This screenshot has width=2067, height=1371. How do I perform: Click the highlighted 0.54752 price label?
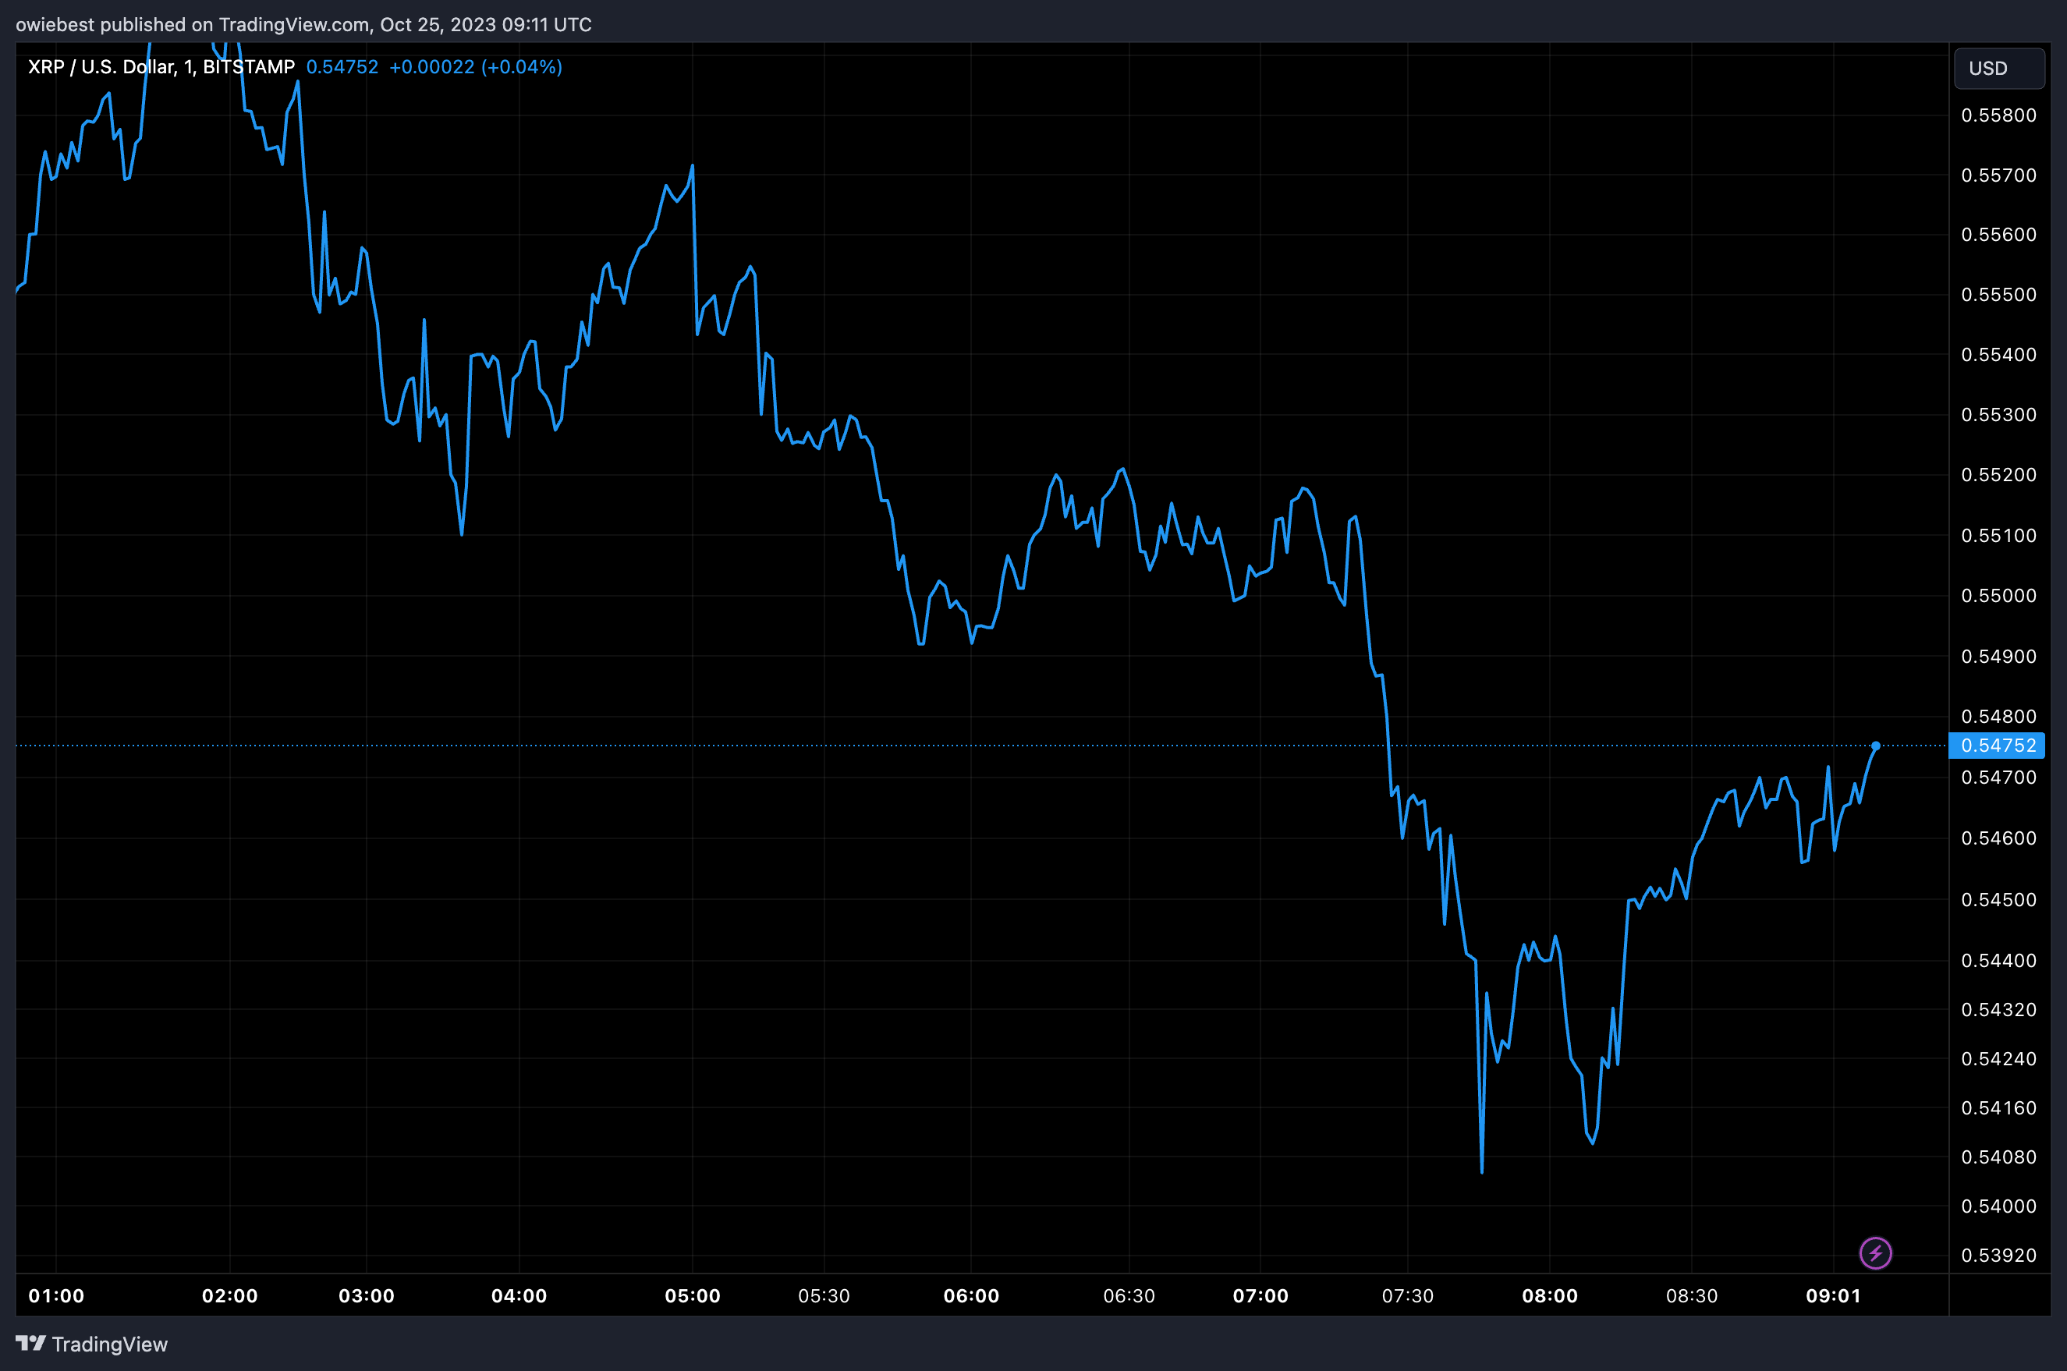point(1998,746)
